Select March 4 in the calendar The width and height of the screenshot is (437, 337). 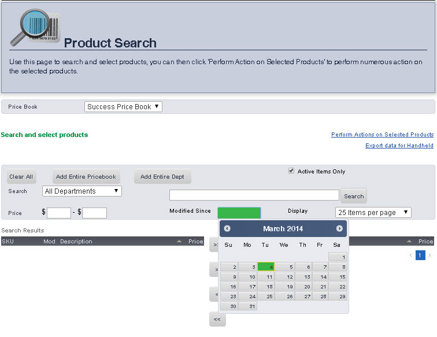[x=266, y=267]
